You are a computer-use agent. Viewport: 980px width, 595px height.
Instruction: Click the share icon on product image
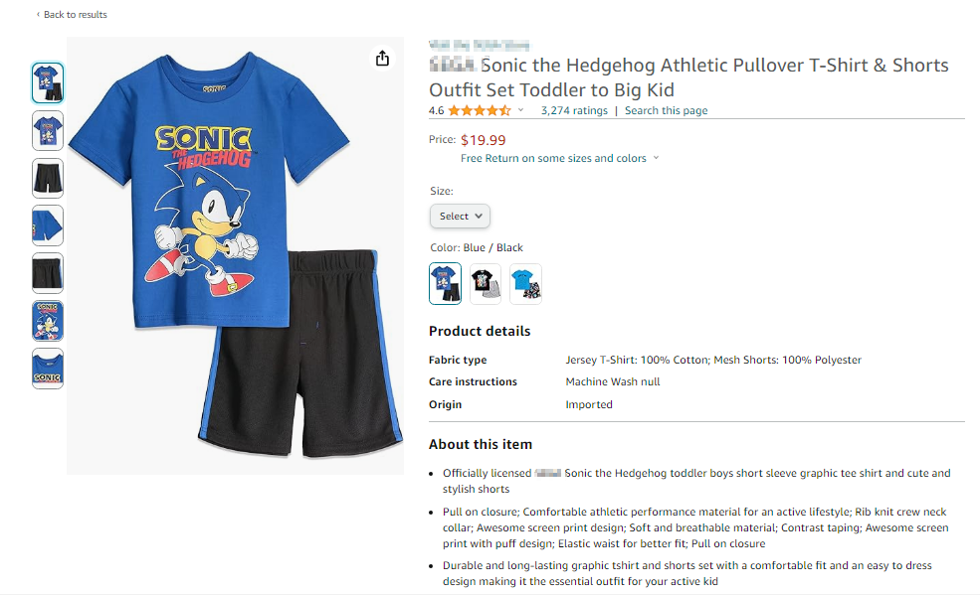(382, 59)
